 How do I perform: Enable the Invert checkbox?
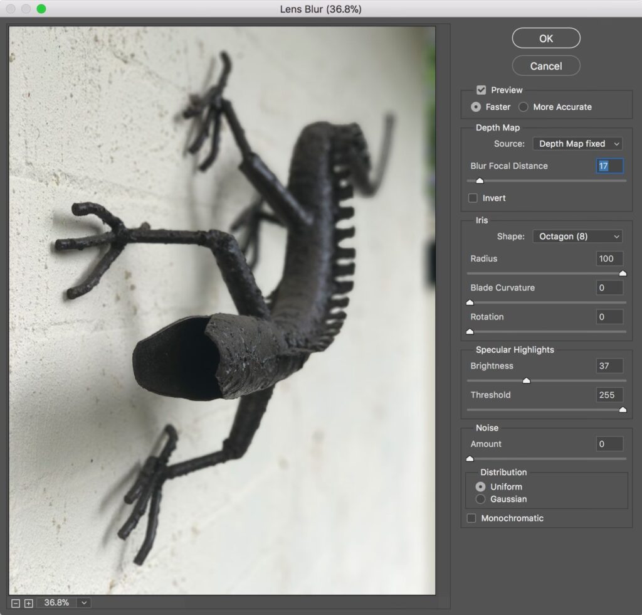click(473, 198)
